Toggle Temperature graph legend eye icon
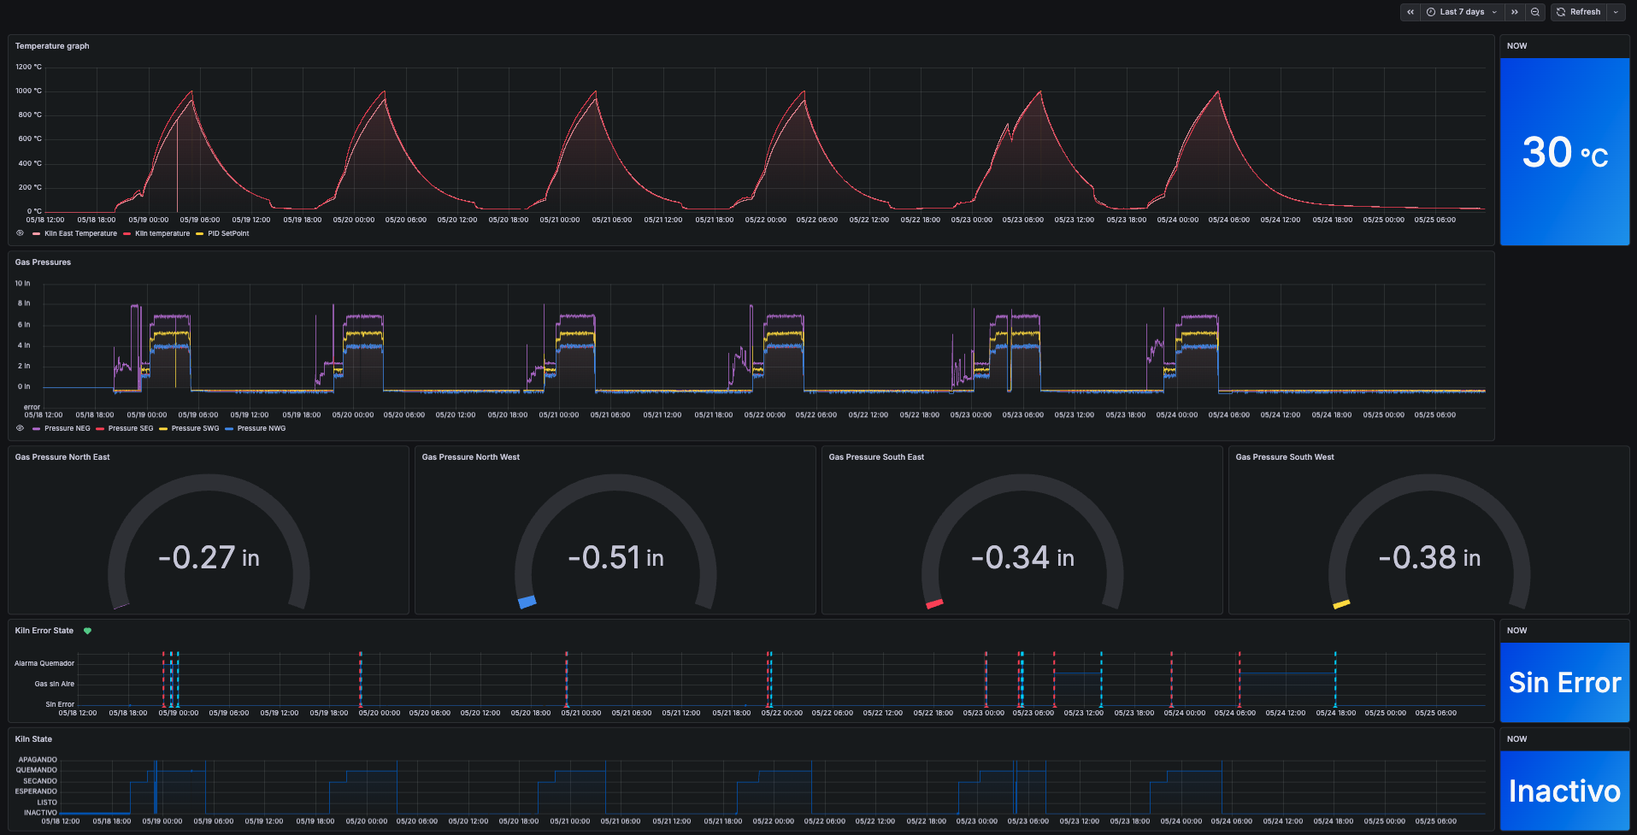 tap(20, 233)
